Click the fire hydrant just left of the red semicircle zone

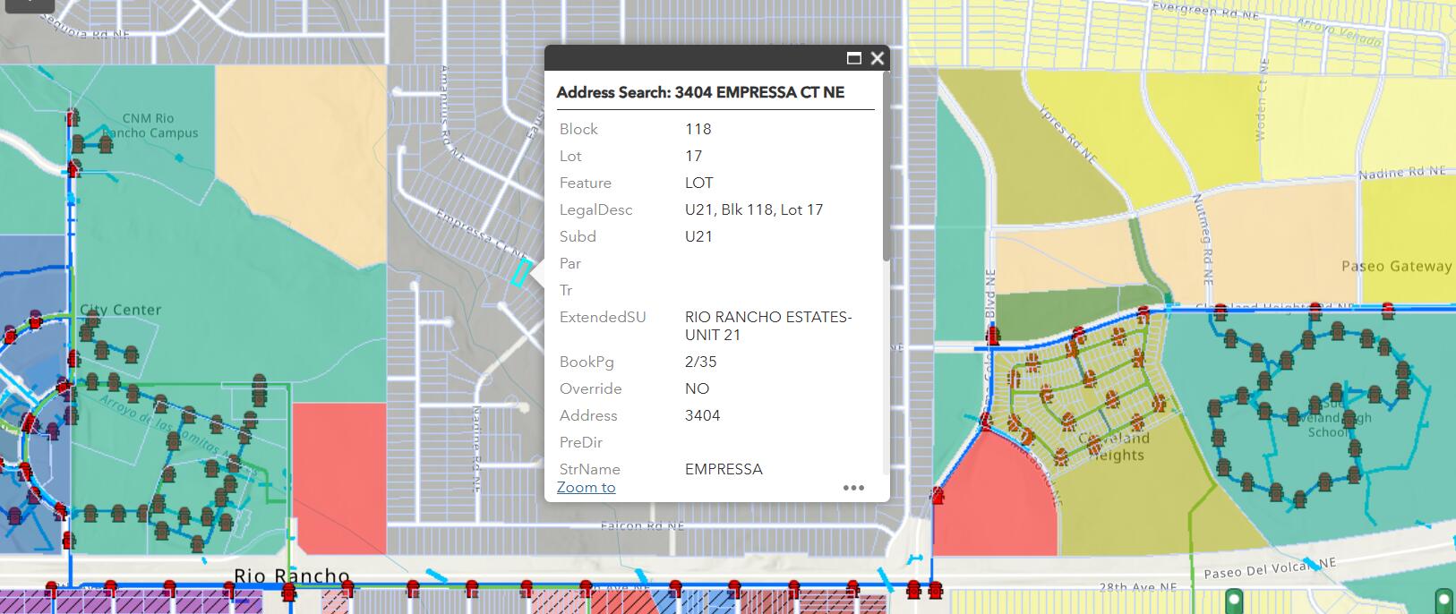click(x=938, y=495)
